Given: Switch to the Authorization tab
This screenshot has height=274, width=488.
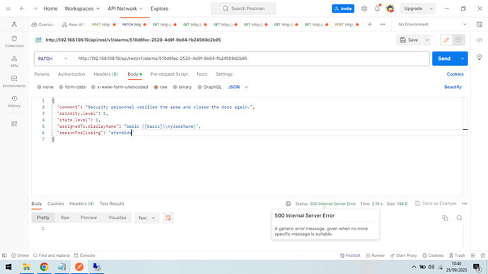Looking at the screenshot, I should coord(71,74).
